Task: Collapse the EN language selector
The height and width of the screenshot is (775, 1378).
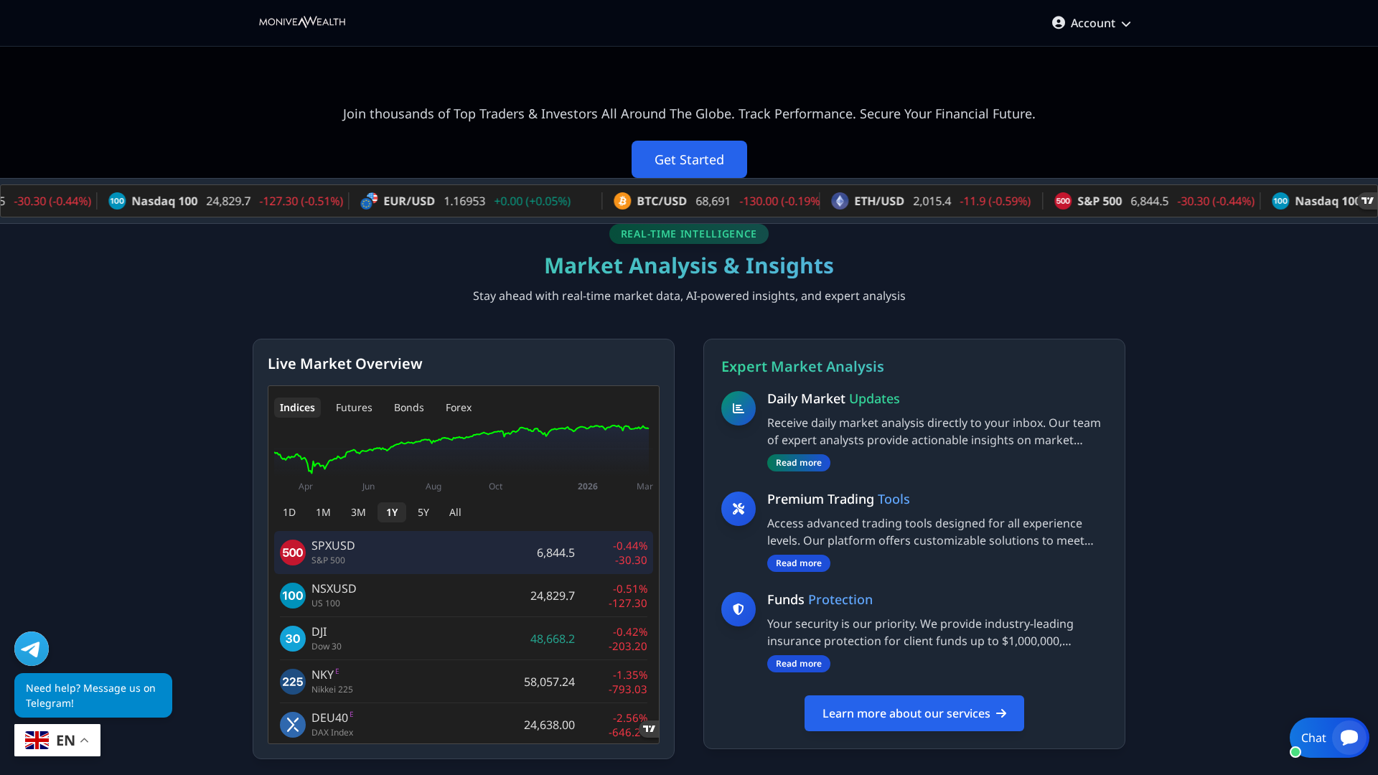Action: 84,740
